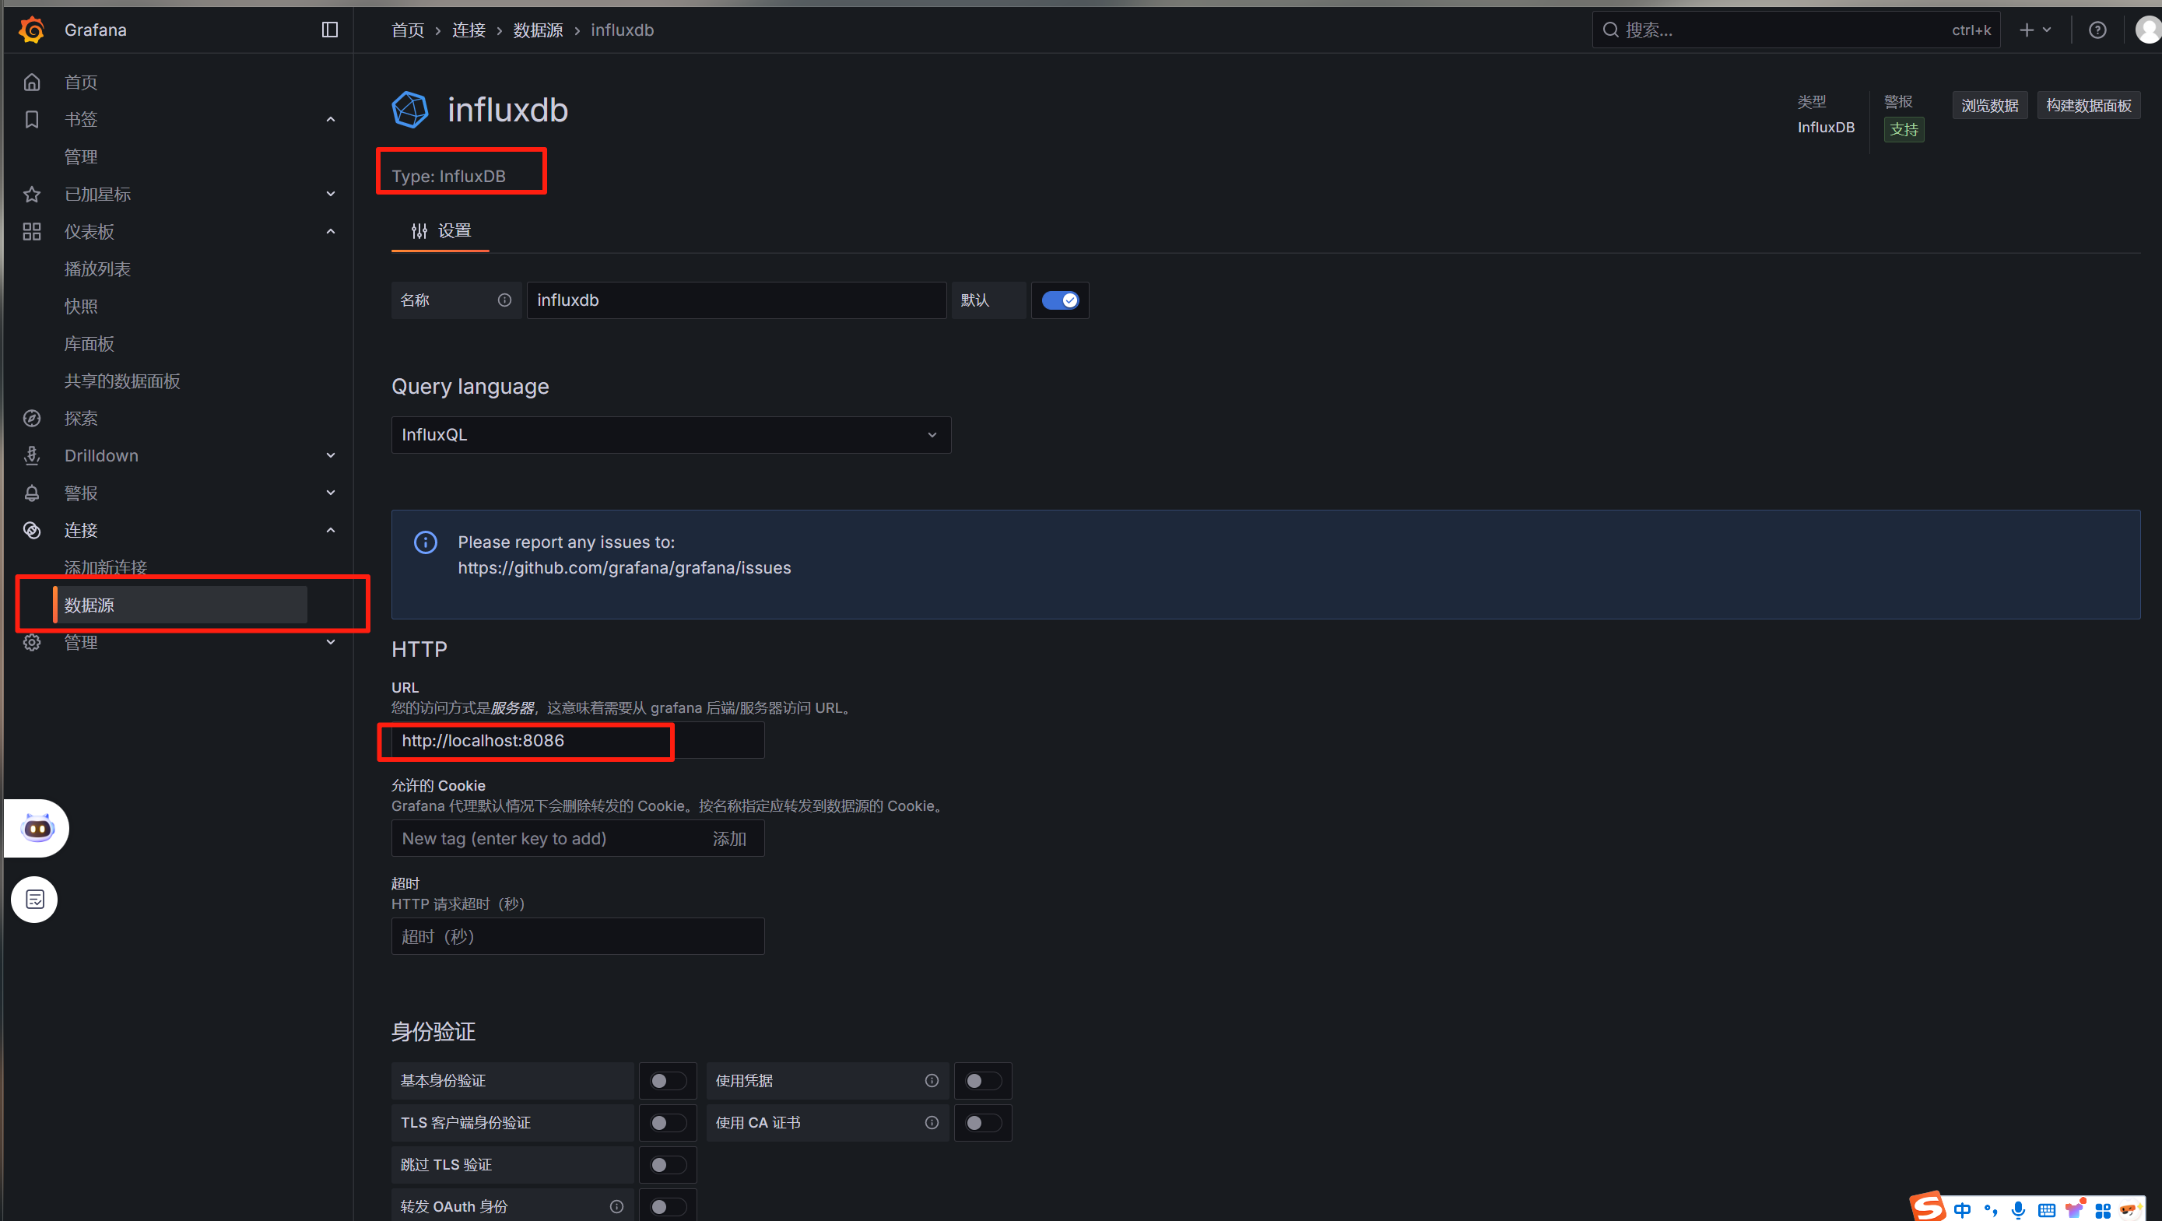2162x1221 pixels.
Task: Click the Sogou input method S icon
Action: tap(1928, 1207)
